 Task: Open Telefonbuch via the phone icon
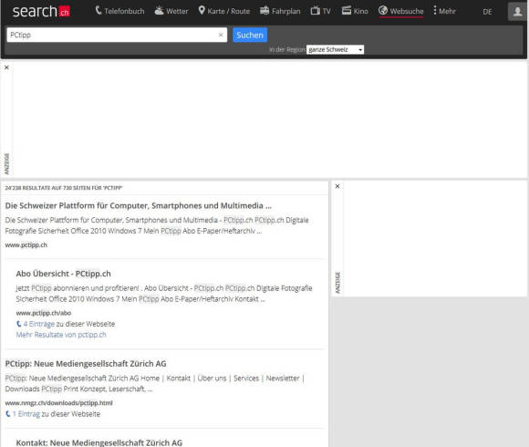click(99, 11)
